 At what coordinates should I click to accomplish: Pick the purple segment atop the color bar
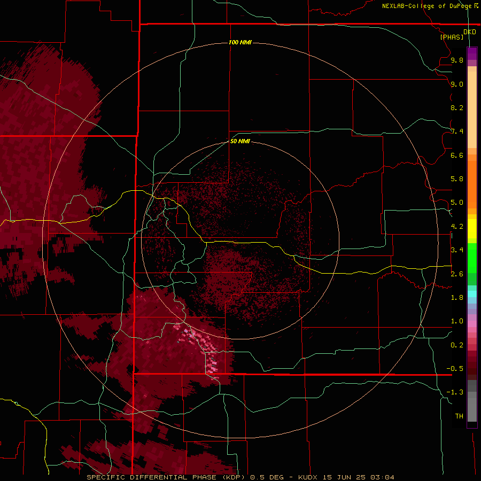click(x=472, y=53)
